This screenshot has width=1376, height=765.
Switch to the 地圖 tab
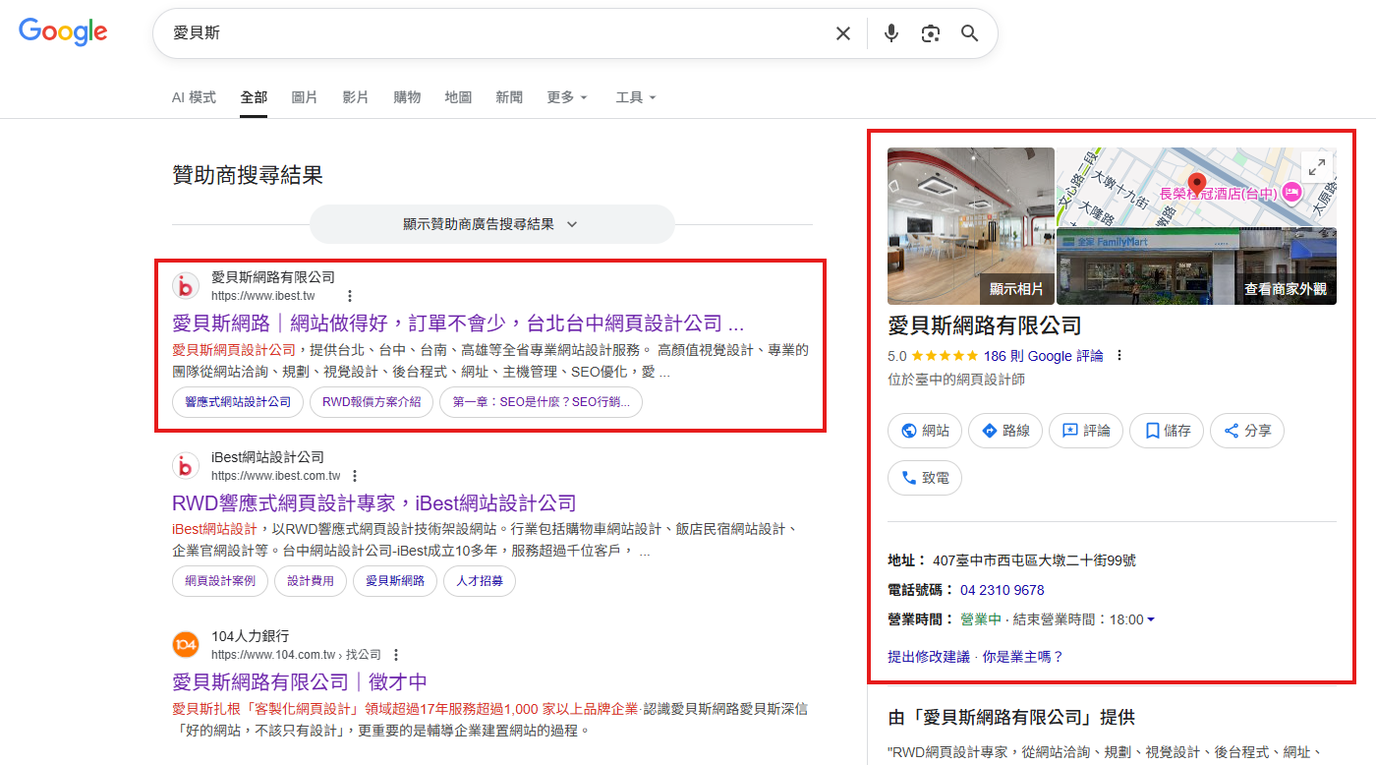pyautogui.click(x=458, y=97)
